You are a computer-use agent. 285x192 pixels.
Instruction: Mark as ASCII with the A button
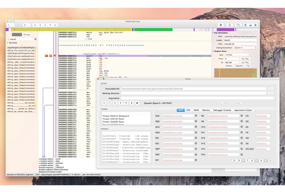tap(40, 25)
